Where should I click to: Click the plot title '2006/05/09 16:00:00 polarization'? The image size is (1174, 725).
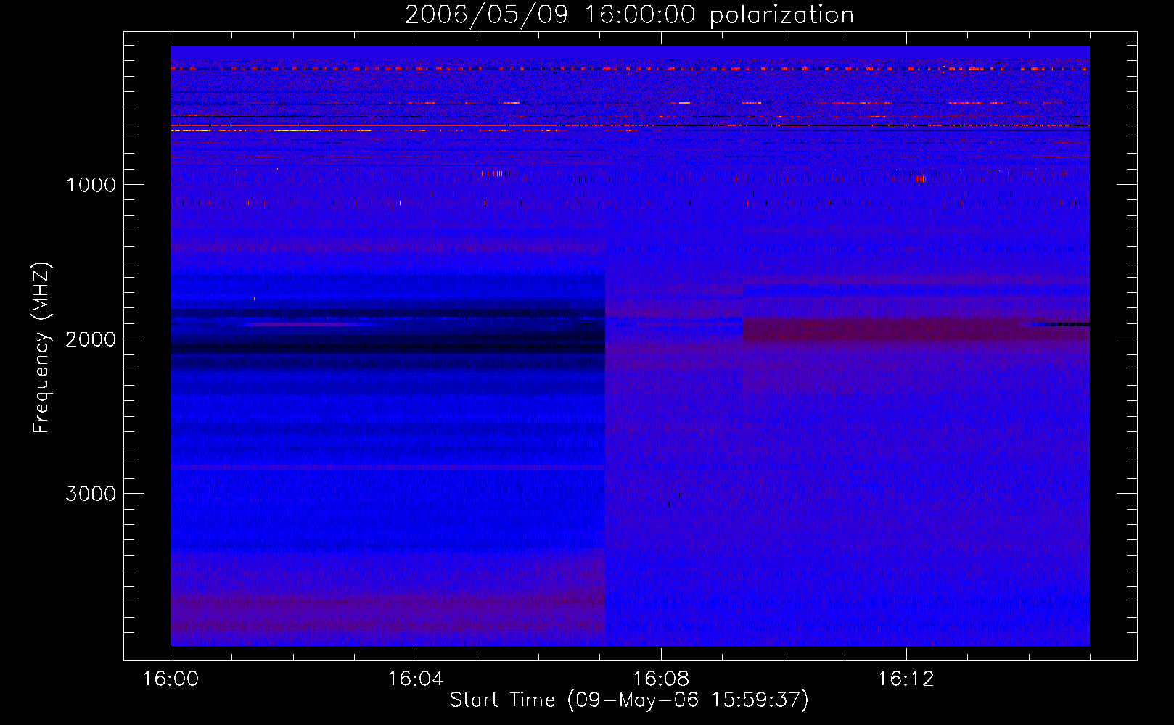(629, 15)
